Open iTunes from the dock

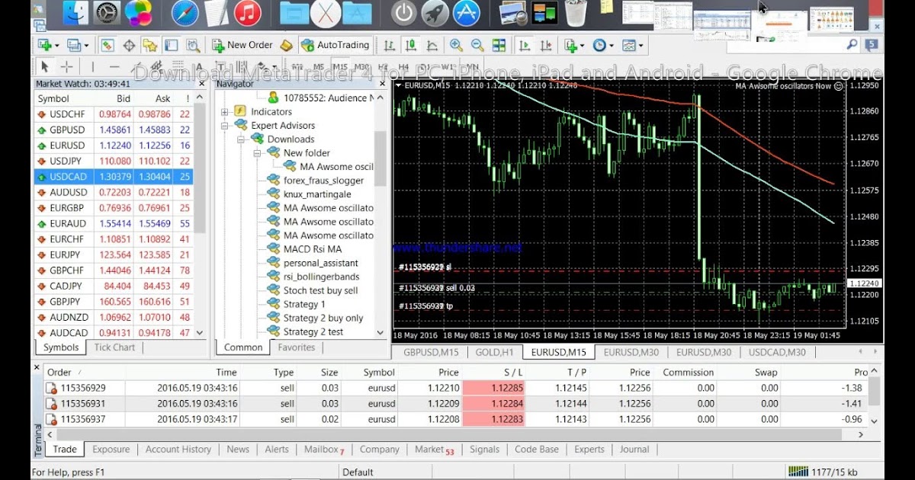pyautogui.click(x=248, y=13)
